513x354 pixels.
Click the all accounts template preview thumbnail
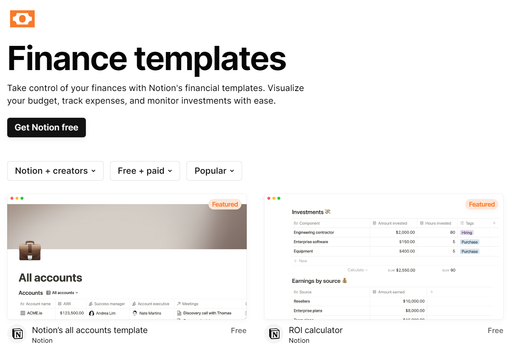127,256
